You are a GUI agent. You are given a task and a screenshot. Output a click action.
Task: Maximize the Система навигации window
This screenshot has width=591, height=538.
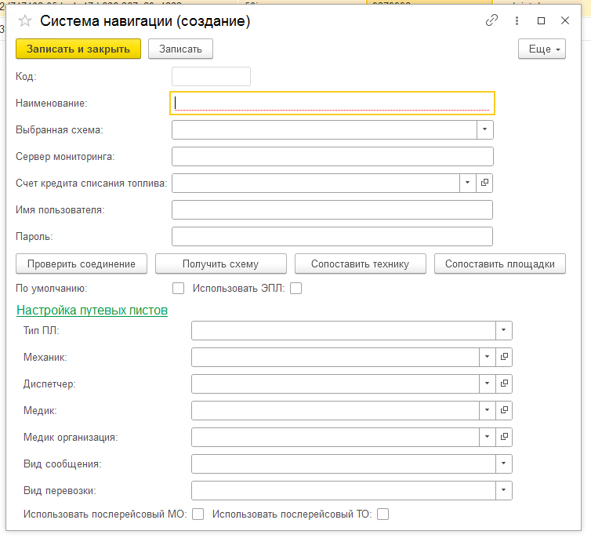point(542,20)
